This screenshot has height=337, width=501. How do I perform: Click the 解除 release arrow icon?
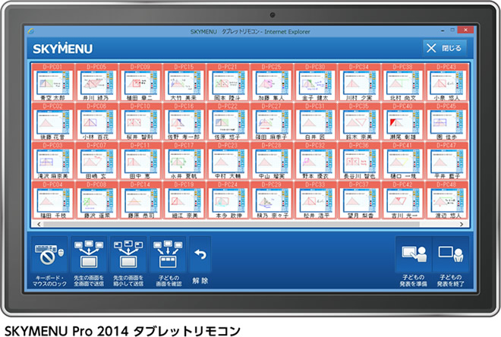tap(200, 254)
